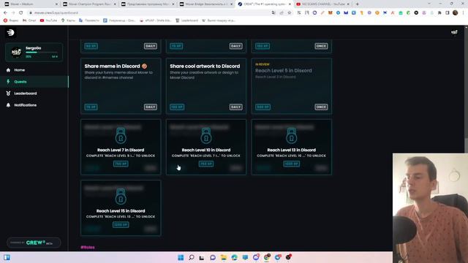This screenshot has width=468, height=263.
Task: Click the padlock icon on Level 7 quest
Action: [121, 136]
